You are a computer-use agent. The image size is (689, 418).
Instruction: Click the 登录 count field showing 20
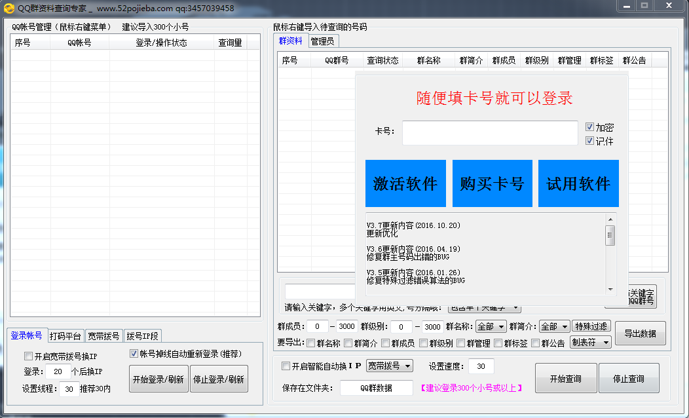click(x=58, y=371)
